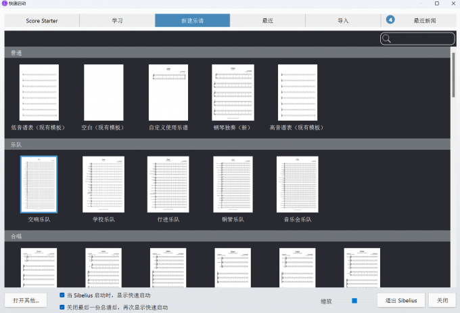Toggle 当 Sibelius 启动时显示快速启动 checkbox

coord(62,295)
